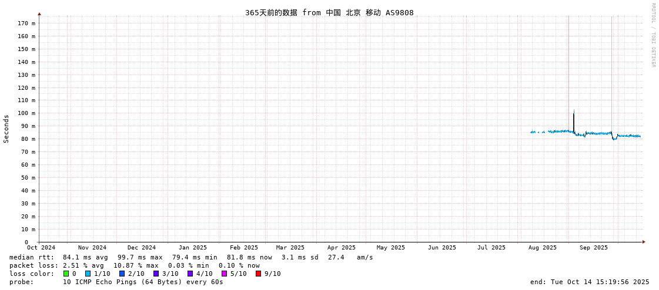Click the arrow at right end of x-axis
659x290 pixels.
point(644,242)
